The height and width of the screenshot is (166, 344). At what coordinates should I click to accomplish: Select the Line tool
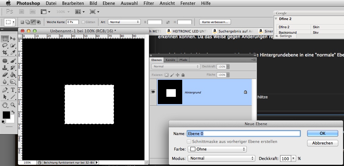13,97
